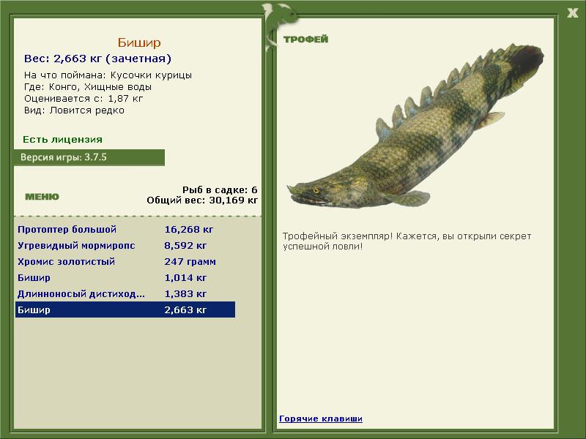Click the Общий вес: 30,169 кг total
586x439 pixels.
click(x=202, y=200)
